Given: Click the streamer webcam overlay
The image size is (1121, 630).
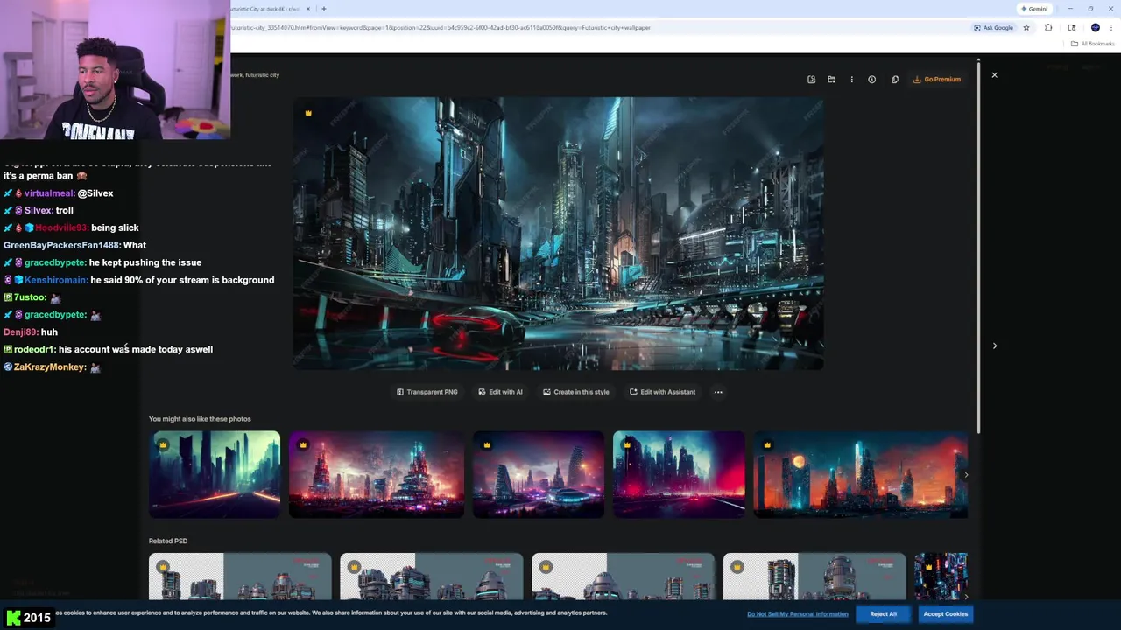Looking at the screenshot, I should [x=115, y=70].
